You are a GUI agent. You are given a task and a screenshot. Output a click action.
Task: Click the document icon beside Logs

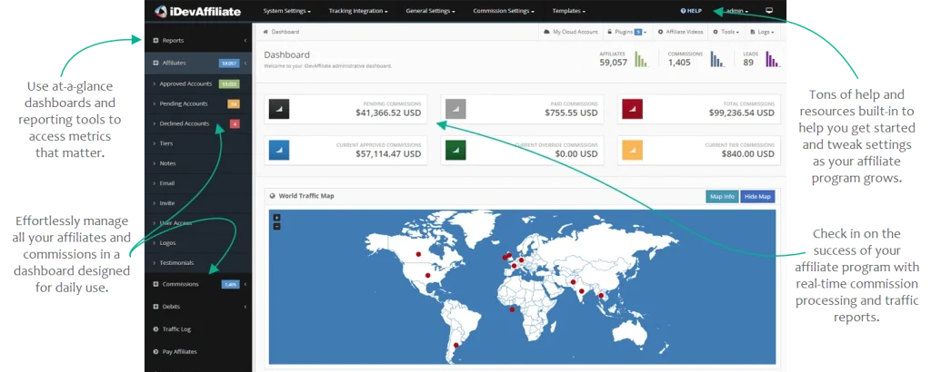(752, 32)
